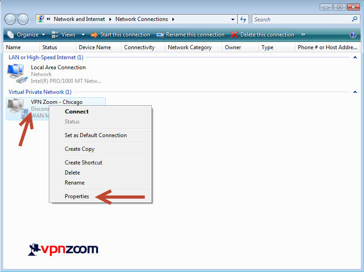Open the Organize menu
This screenshot has height=272, width=364.
[26, 35]
